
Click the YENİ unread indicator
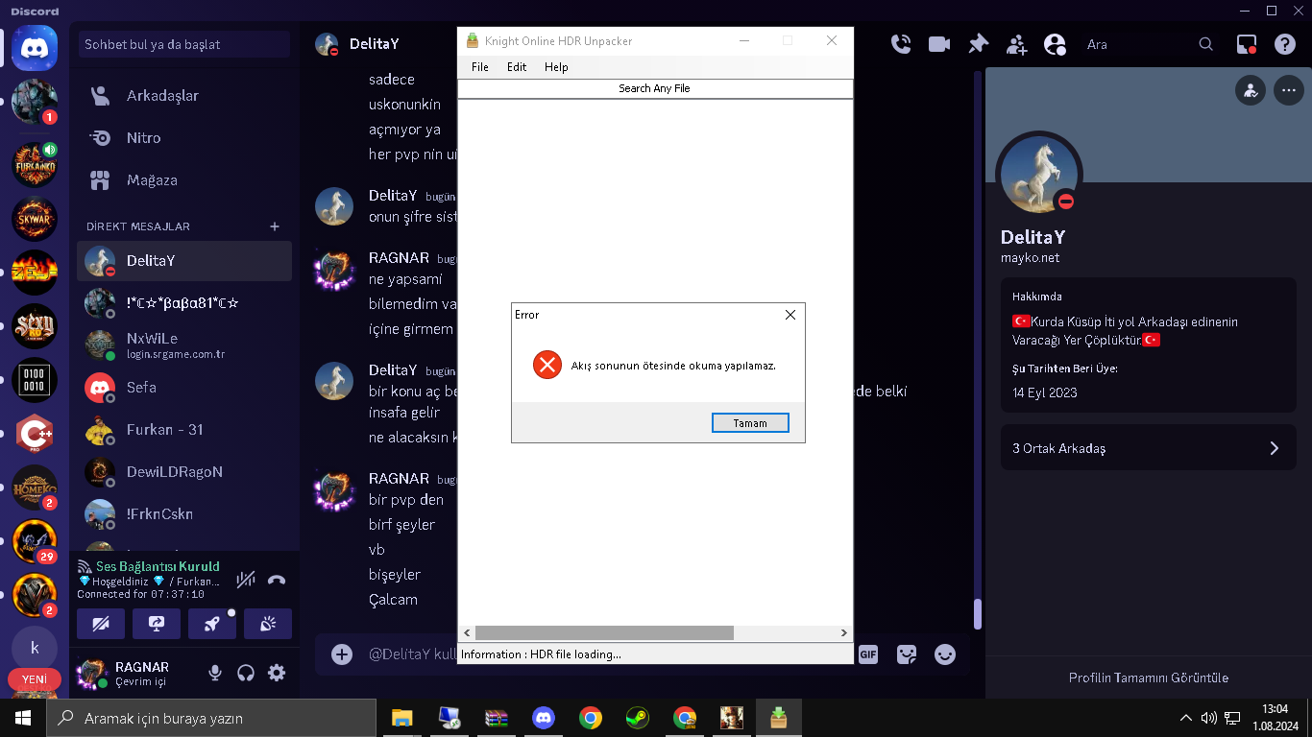click(35, 679)
